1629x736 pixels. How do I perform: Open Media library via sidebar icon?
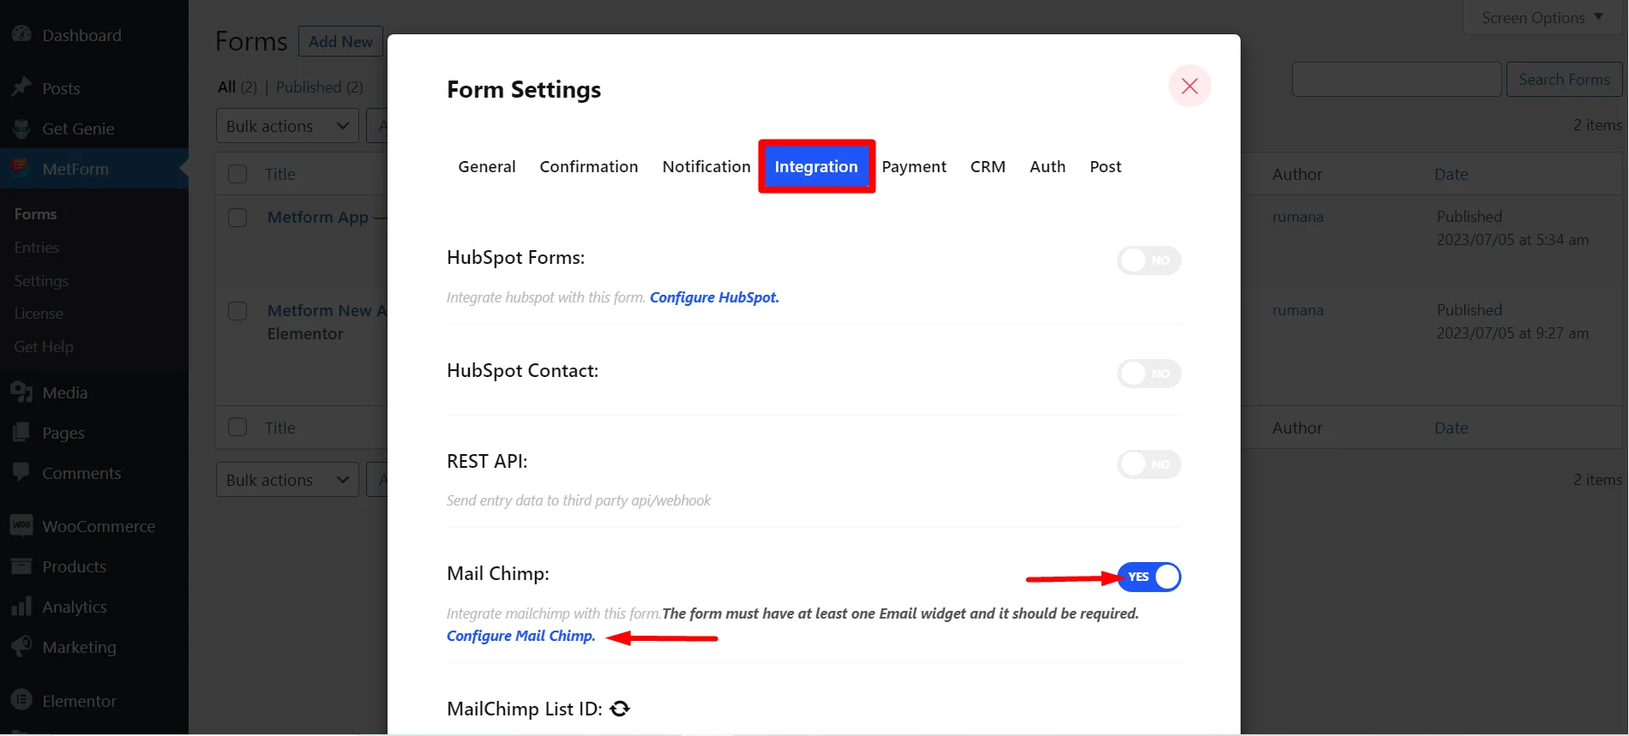click(21, 392)
